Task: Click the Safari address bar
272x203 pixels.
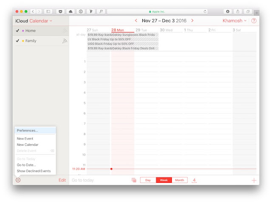Action: pos(158,11)
